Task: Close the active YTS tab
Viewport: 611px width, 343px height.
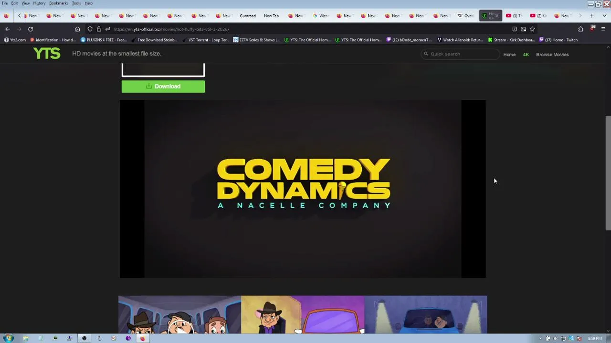Action: [496, 16]
